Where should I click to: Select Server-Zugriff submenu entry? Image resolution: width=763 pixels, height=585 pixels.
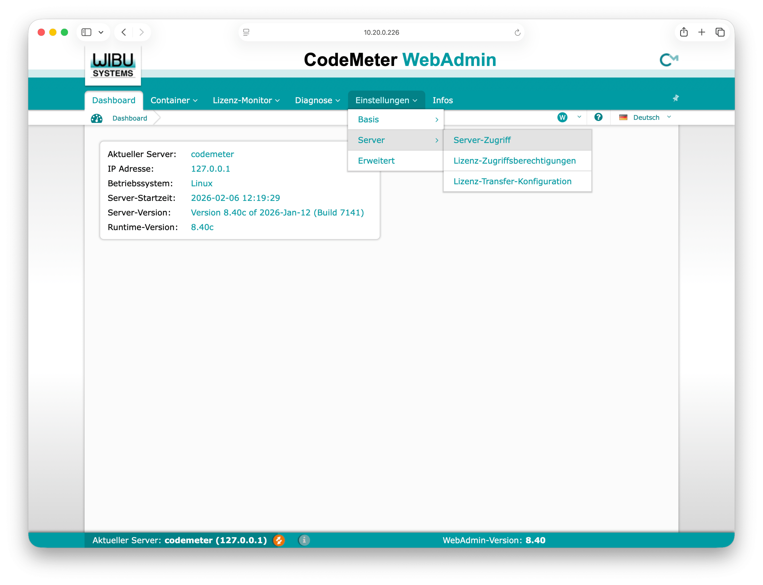coord(482,140)
